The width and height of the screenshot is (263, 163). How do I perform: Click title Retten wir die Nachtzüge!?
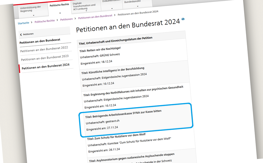pyautogui.click(x=100, y=50)
